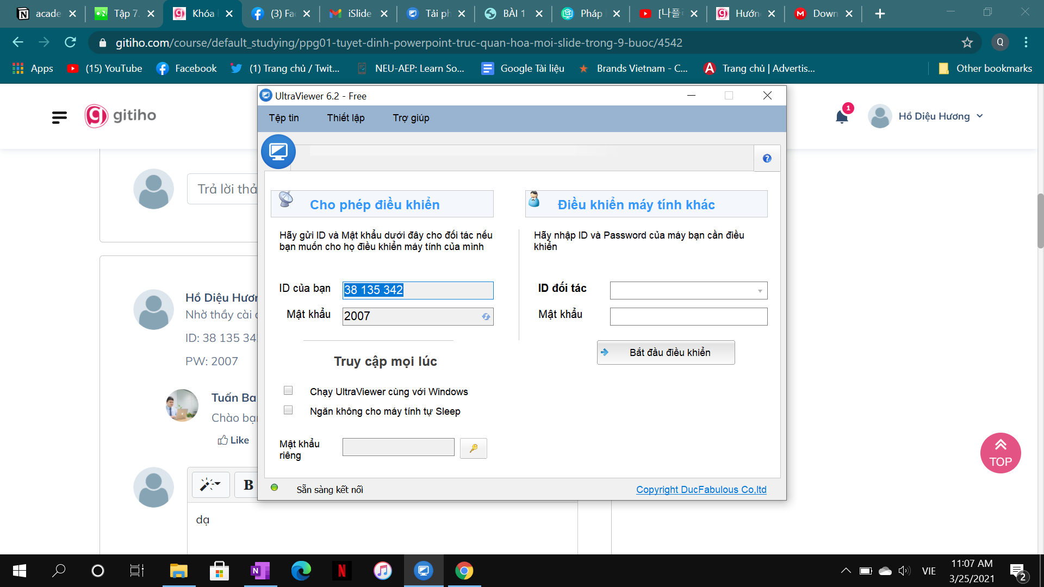Like Tuấn Ba's reply
The image size is (1044, 587).
[233, 440]
